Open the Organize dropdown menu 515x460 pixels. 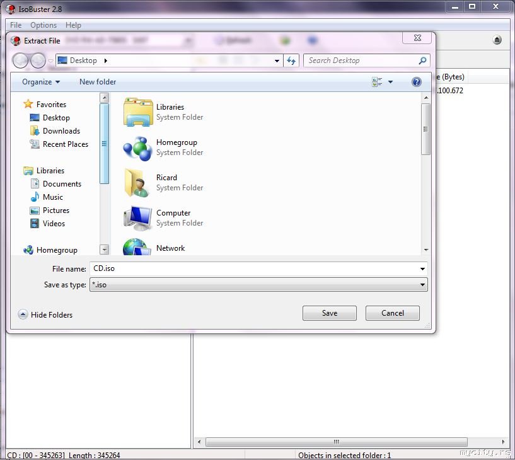(41, 82)
